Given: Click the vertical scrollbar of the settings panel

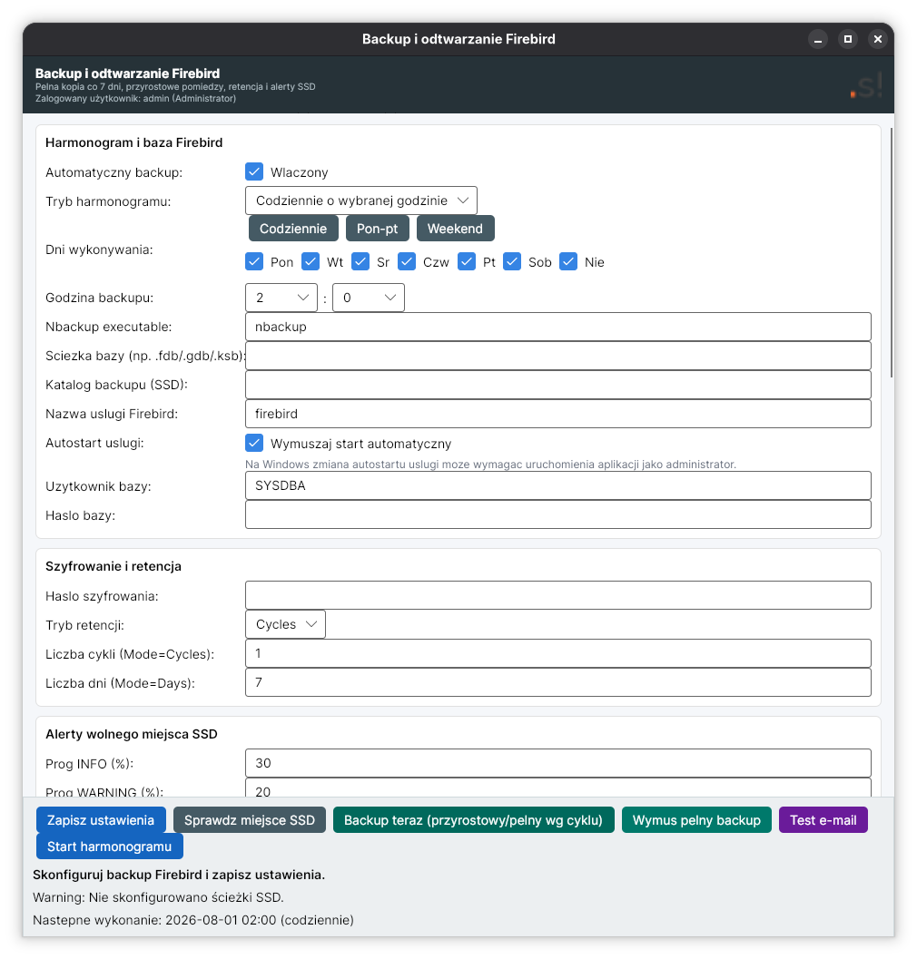Looking at the screenshot, I should pos(892,252).
